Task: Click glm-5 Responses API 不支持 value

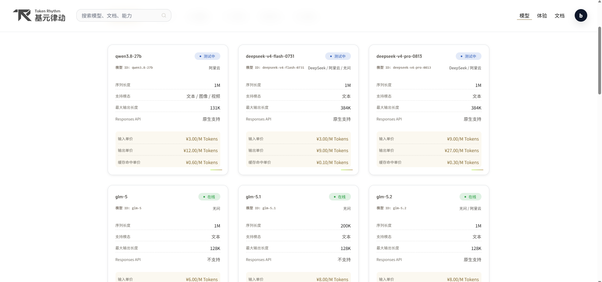Action: [x=213, y=260]
